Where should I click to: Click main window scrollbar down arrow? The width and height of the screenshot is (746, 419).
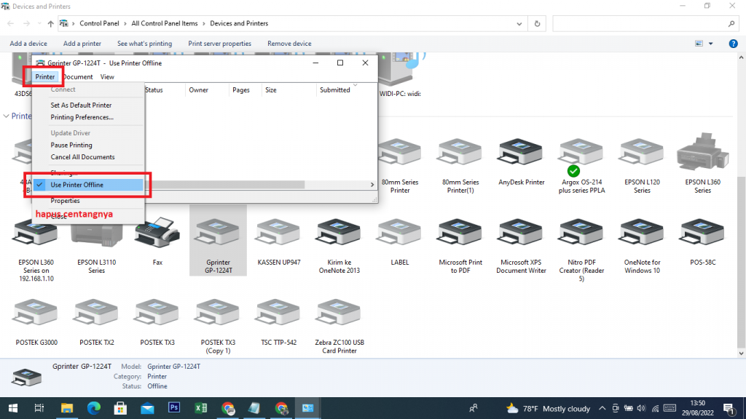pyautogui.click(x=741, y=353)
